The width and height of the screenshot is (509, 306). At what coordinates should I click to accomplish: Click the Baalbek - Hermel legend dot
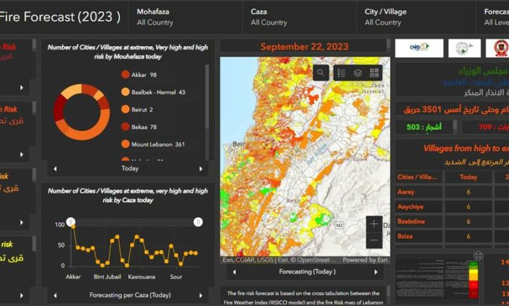click(125, 92)
